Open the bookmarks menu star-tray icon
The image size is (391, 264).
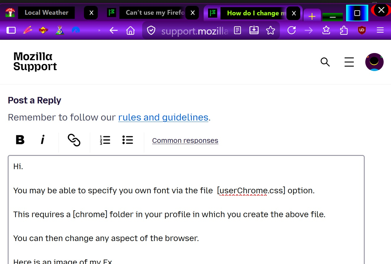(x=326, y=30)
